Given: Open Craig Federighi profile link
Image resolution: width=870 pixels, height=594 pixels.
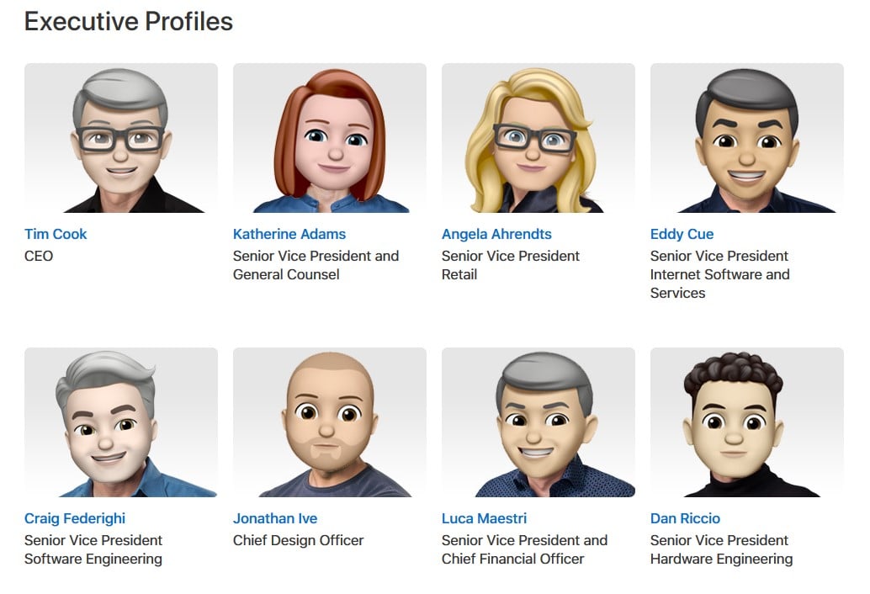Looking at the screenshot, I should pos(75,518).
